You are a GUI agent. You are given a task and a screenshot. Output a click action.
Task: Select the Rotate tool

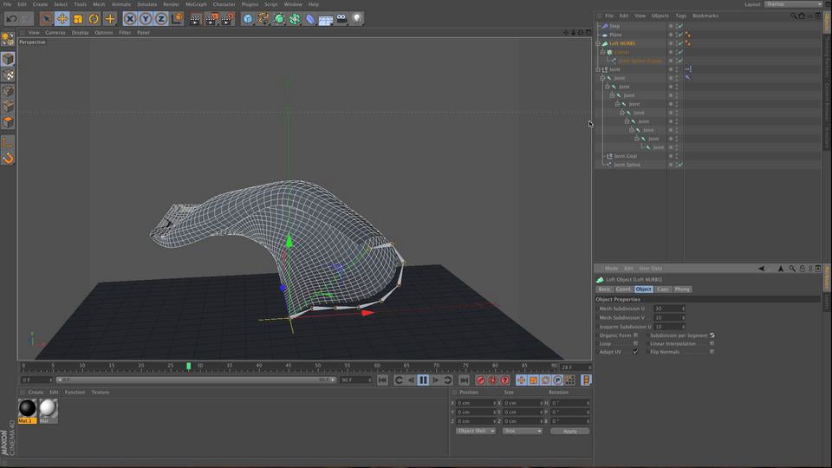coord(94,19)
